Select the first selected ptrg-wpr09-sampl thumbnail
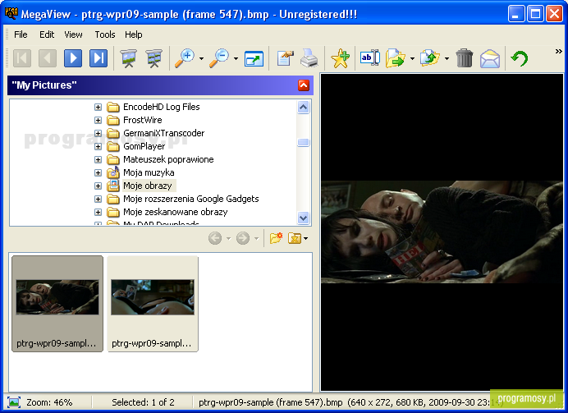The image size is (568, 413). click(x=57, y=304)
